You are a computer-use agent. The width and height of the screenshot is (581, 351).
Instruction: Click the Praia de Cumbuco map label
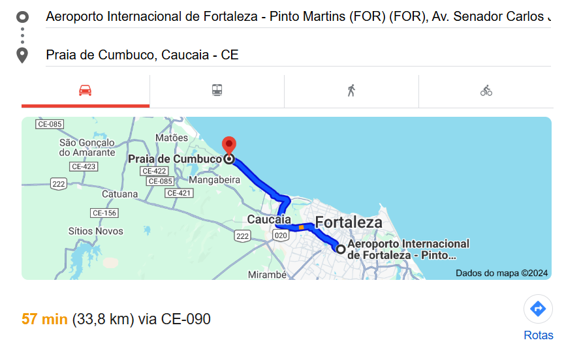pyautogui.click(x=175, y=159)
